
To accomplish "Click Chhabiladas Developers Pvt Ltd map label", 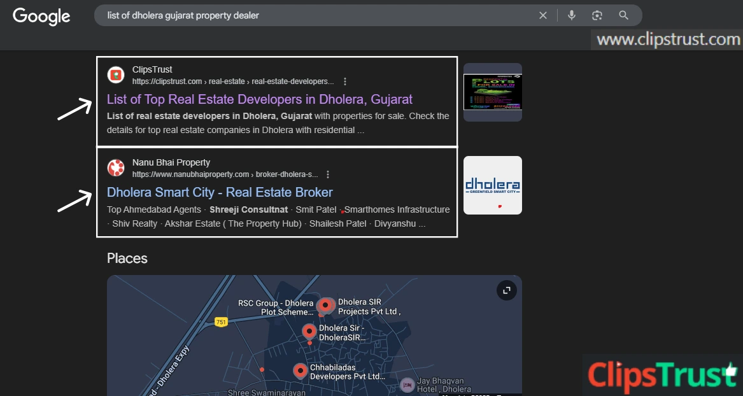I will pos(348,372).
